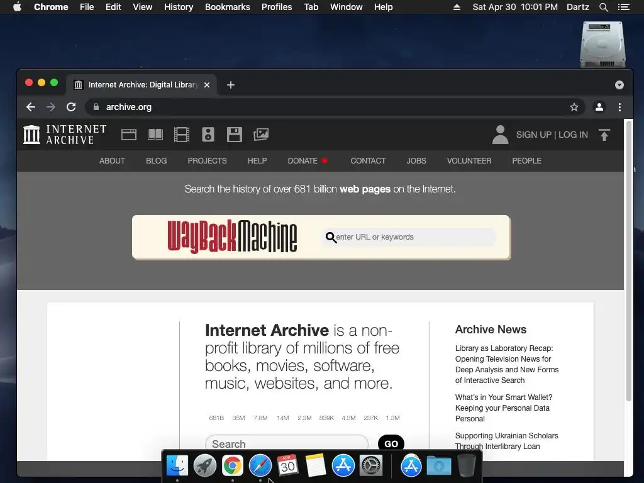Image resolution: width=644 pixels, height=483 pixels.
Task: Click the CONTACT link
Action: tap(368, 161)
